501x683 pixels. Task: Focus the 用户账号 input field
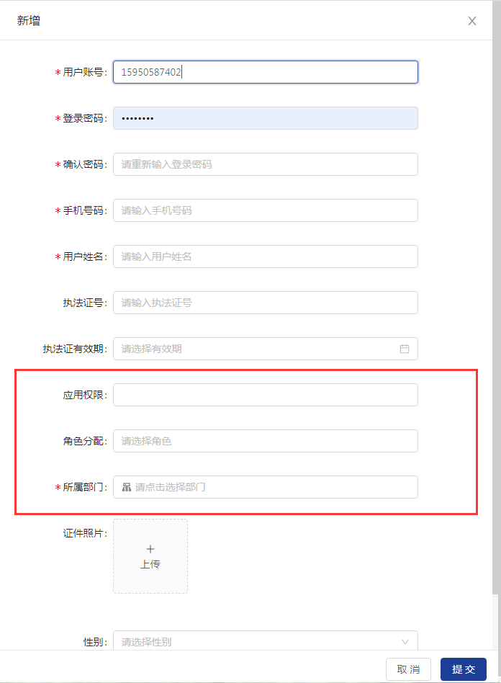(x=265, y=72)
